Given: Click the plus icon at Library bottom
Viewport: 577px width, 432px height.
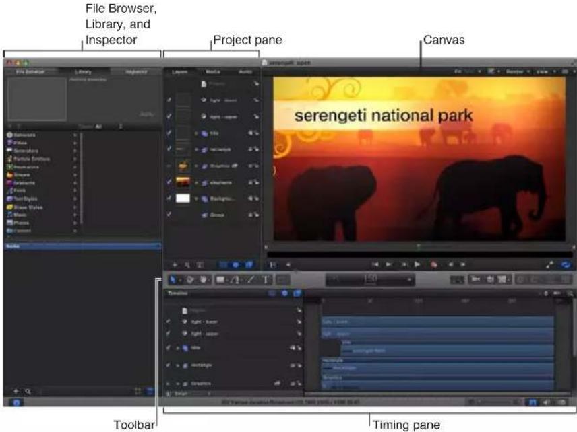Looking at the screenshot, I should point(16,391).
